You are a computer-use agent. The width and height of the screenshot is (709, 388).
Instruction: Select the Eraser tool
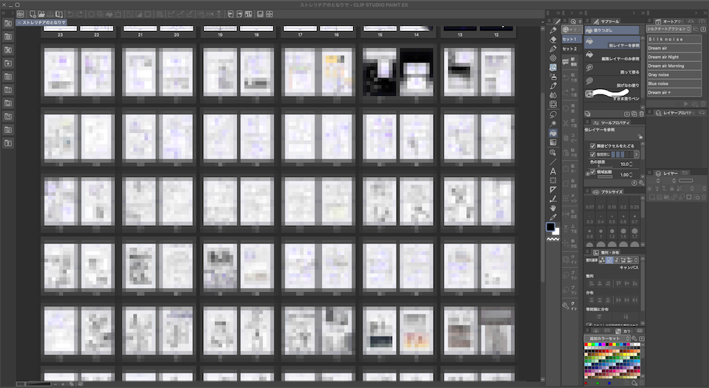553,39
